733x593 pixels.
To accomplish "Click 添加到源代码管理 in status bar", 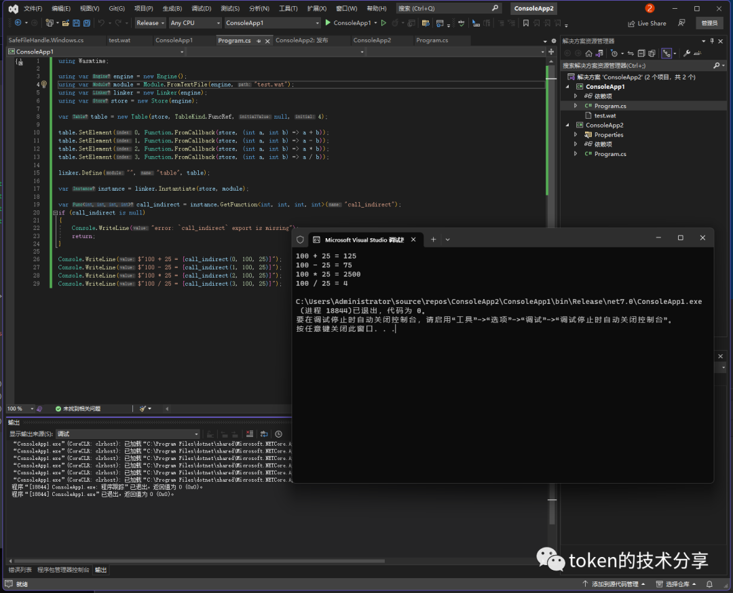I will pyautogui.click(x=614, y=584).
